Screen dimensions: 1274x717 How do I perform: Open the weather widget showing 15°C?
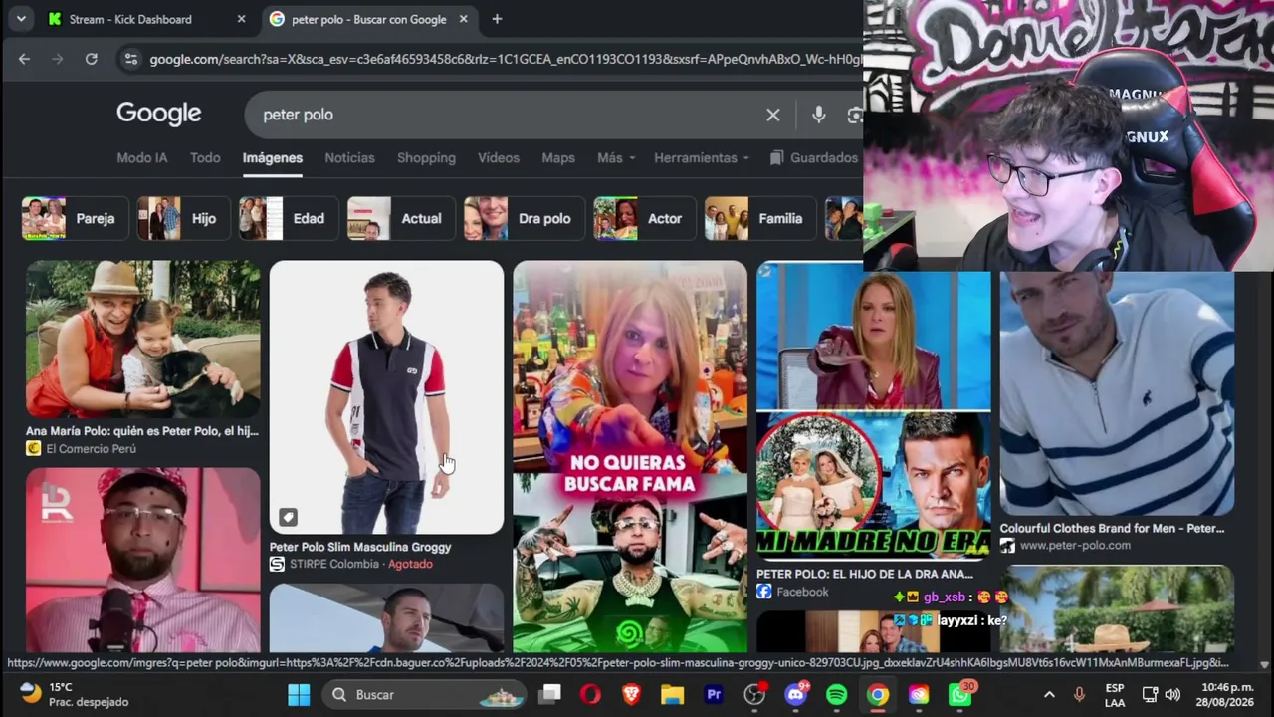point(75,694)
